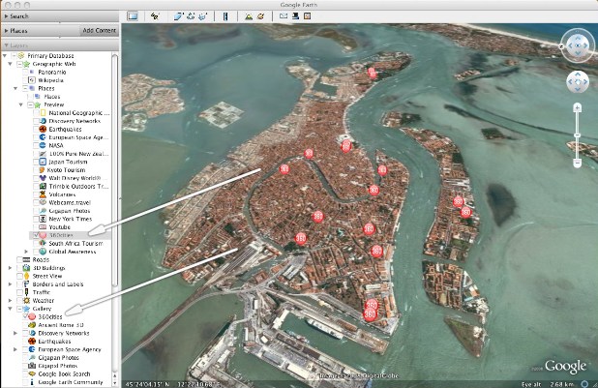Viewport: 598px width, 388px height.
Task: Click the Add Content button
Action: [100, 31]
